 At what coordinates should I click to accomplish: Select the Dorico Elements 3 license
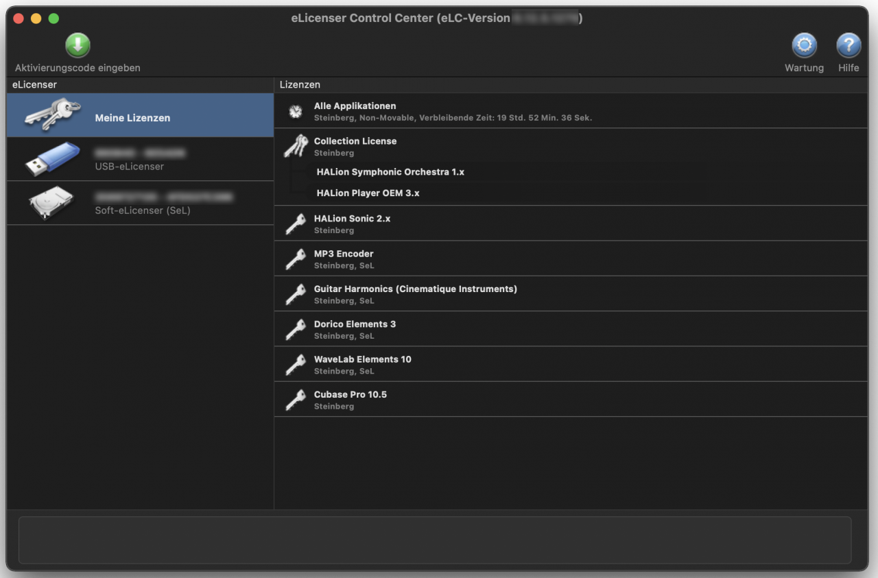click(571, 329)
